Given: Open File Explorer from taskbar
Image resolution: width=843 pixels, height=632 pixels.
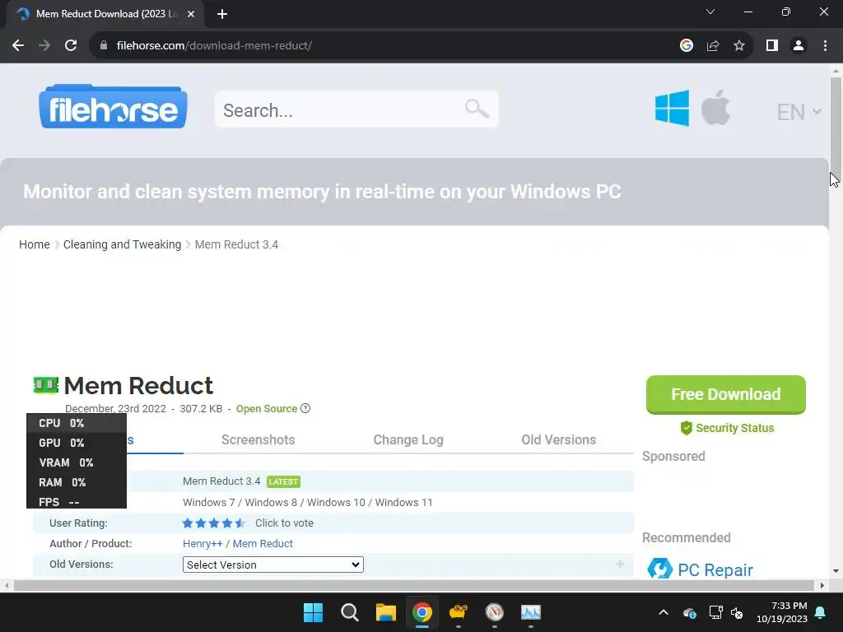Looking at the screenshot, I should pyautogui.click(x=385, y=612).
